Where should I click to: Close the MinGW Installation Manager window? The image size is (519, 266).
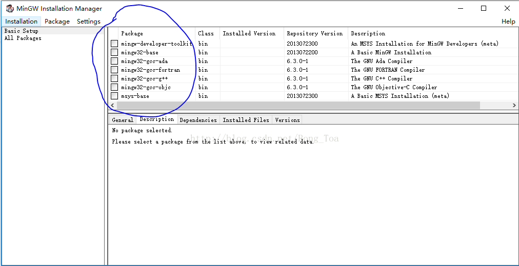click(x=507, y=9)
